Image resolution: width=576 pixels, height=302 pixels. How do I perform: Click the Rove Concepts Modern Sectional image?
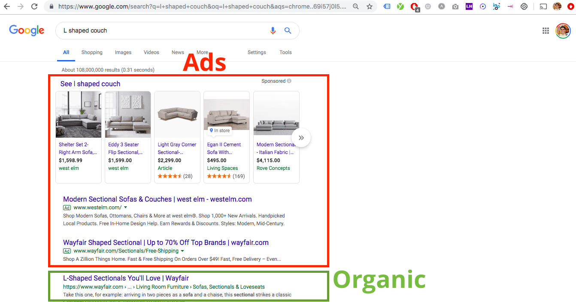[276, 115]
